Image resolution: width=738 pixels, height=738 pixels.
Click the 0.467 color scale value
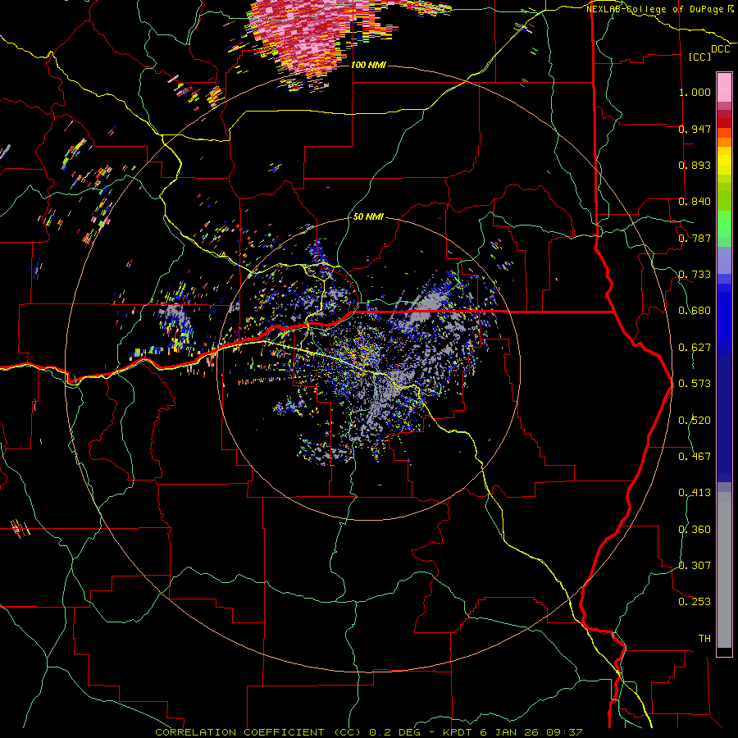tap(695, 457)
